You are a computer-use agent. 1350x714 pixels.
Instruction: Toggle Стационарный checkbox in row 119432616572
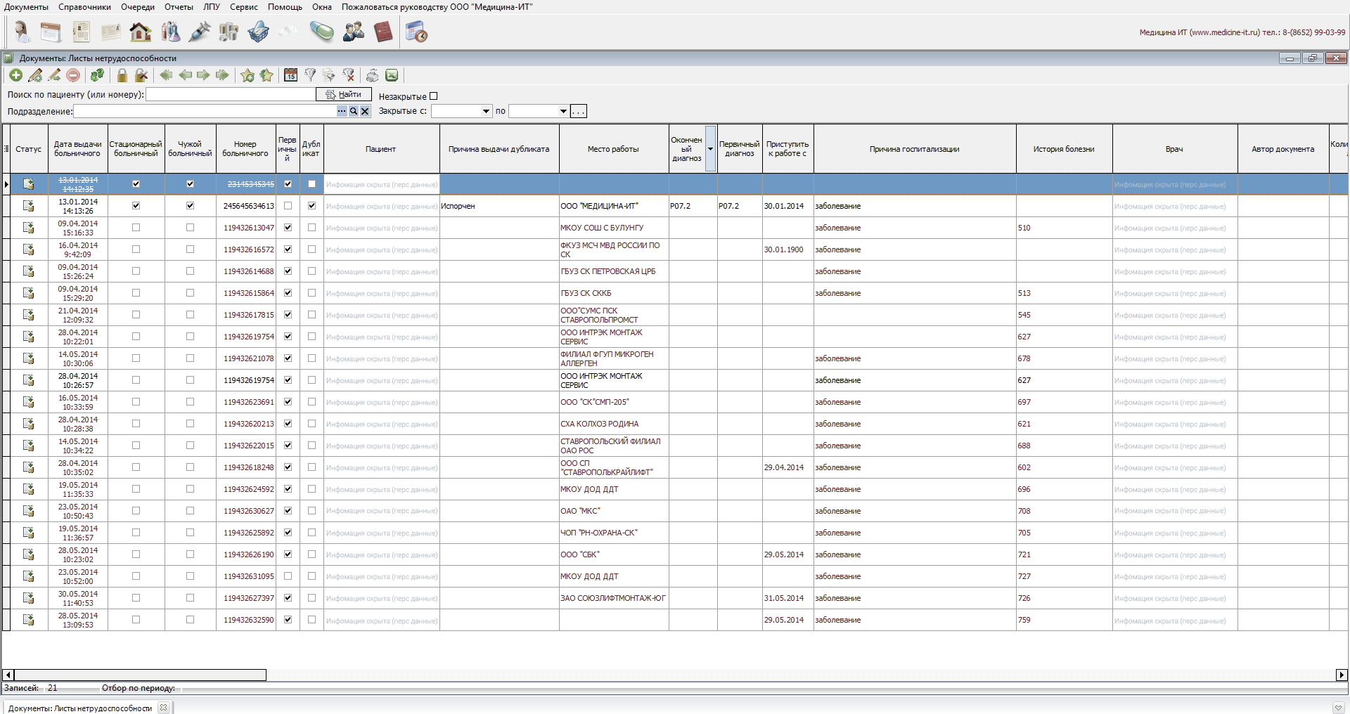coord(136,249)
